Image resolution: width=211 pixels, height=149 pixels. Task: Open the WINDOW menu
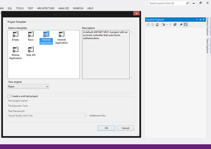78,8
